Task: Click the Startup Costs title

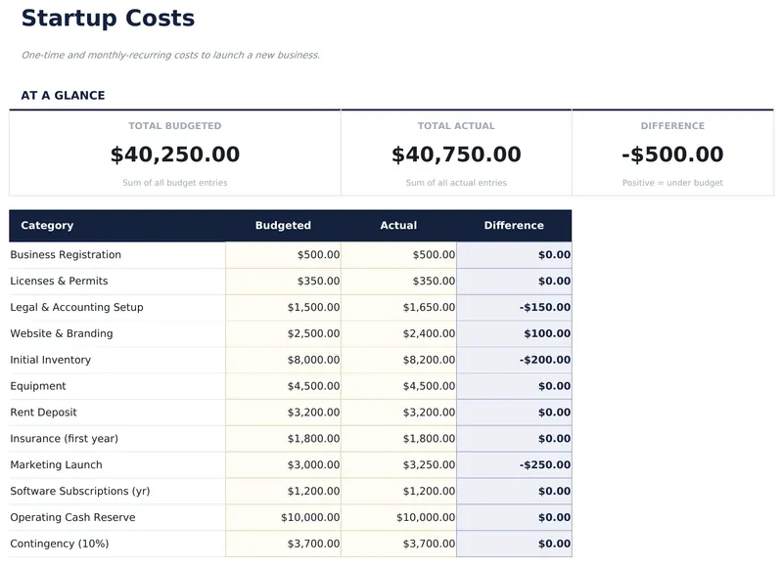Action: 108,19
